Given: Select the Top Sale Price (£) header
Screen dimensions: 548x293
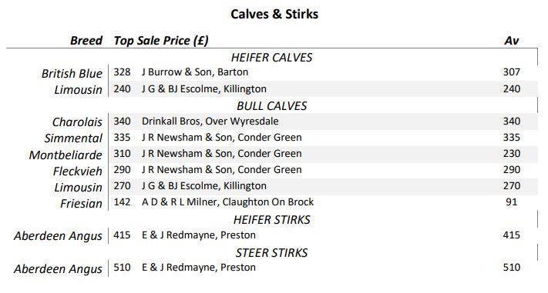Looking at the screenshot, I should pos(161,41).
